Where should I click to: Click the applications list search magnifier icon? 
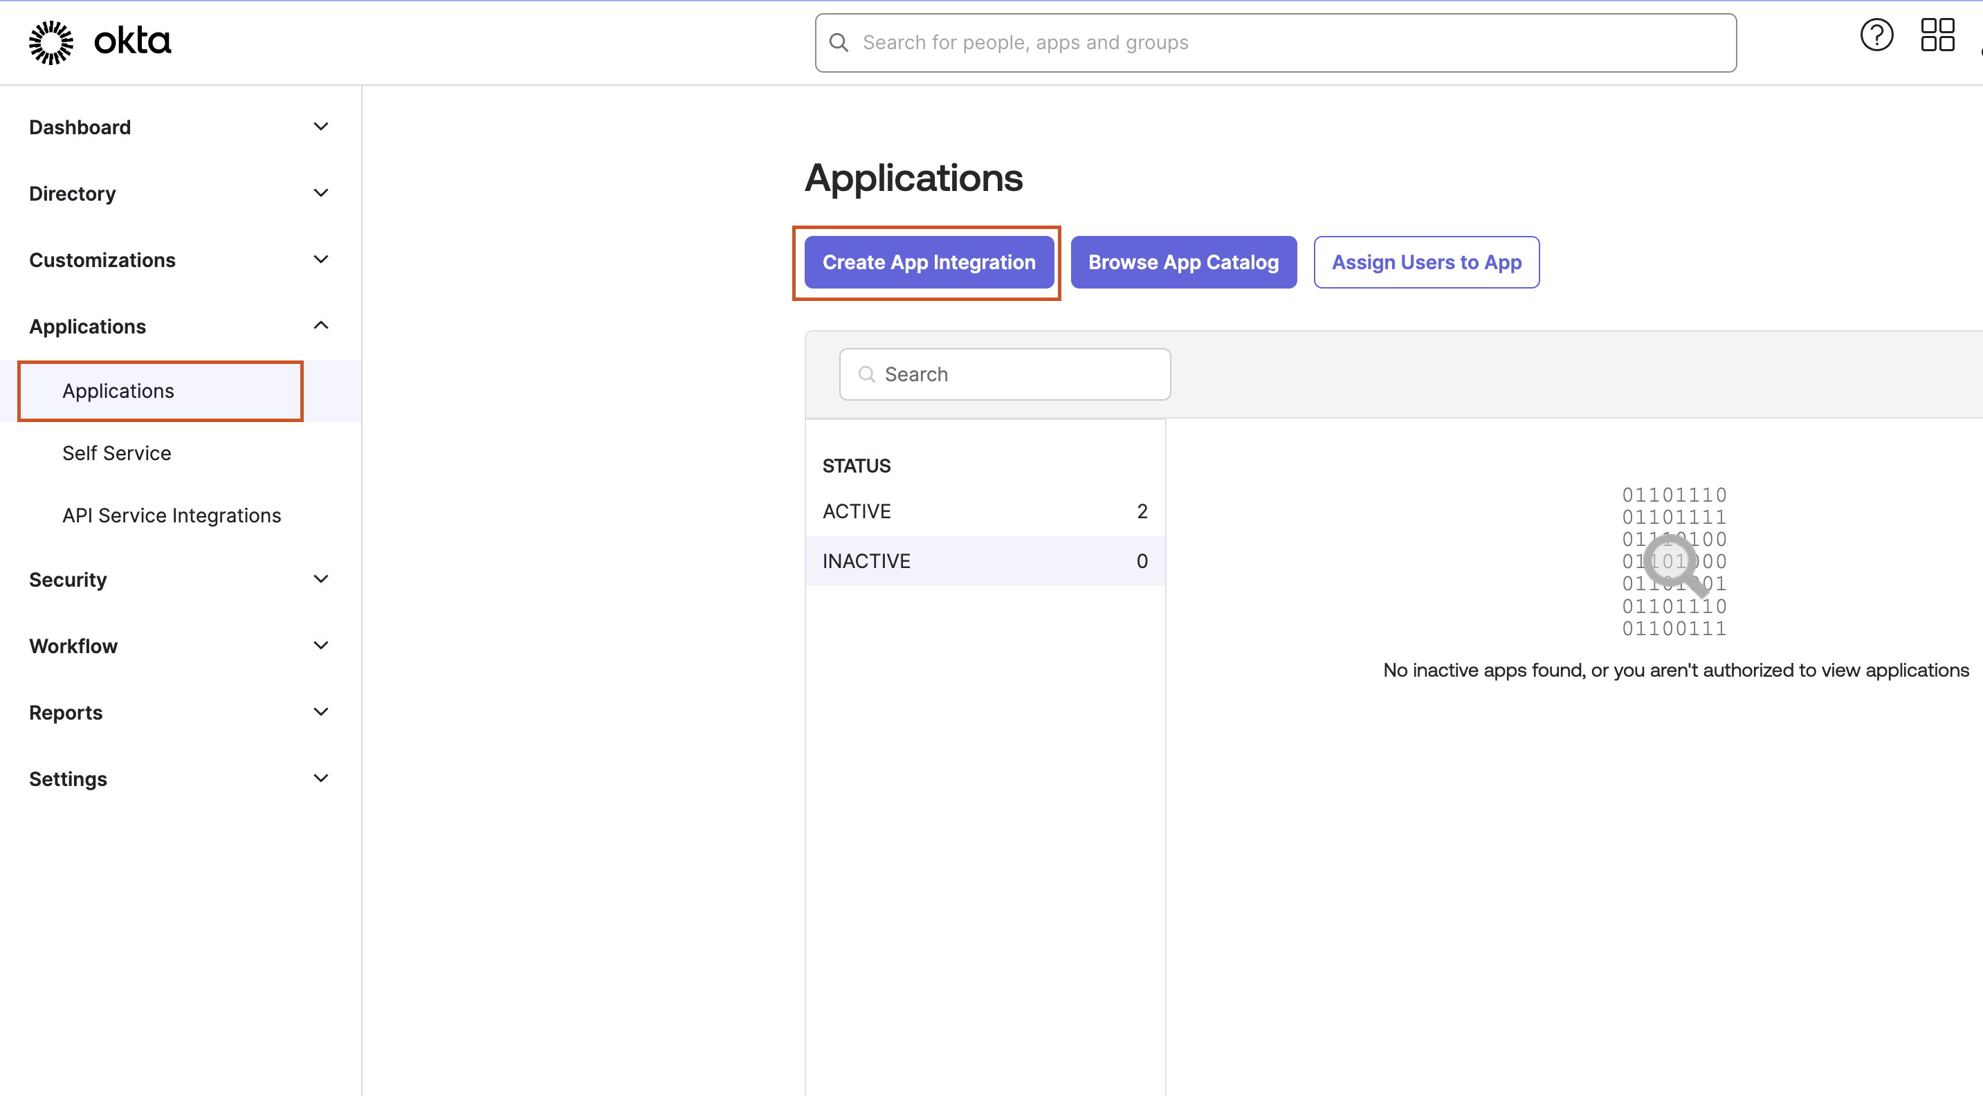coord(867,374)
